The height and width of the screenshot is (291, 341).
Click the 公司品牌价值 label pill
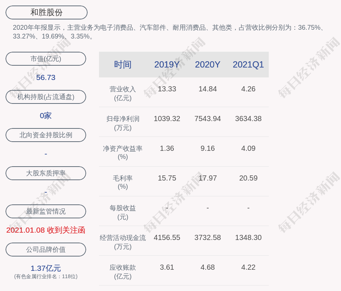[x=46, y=250]
